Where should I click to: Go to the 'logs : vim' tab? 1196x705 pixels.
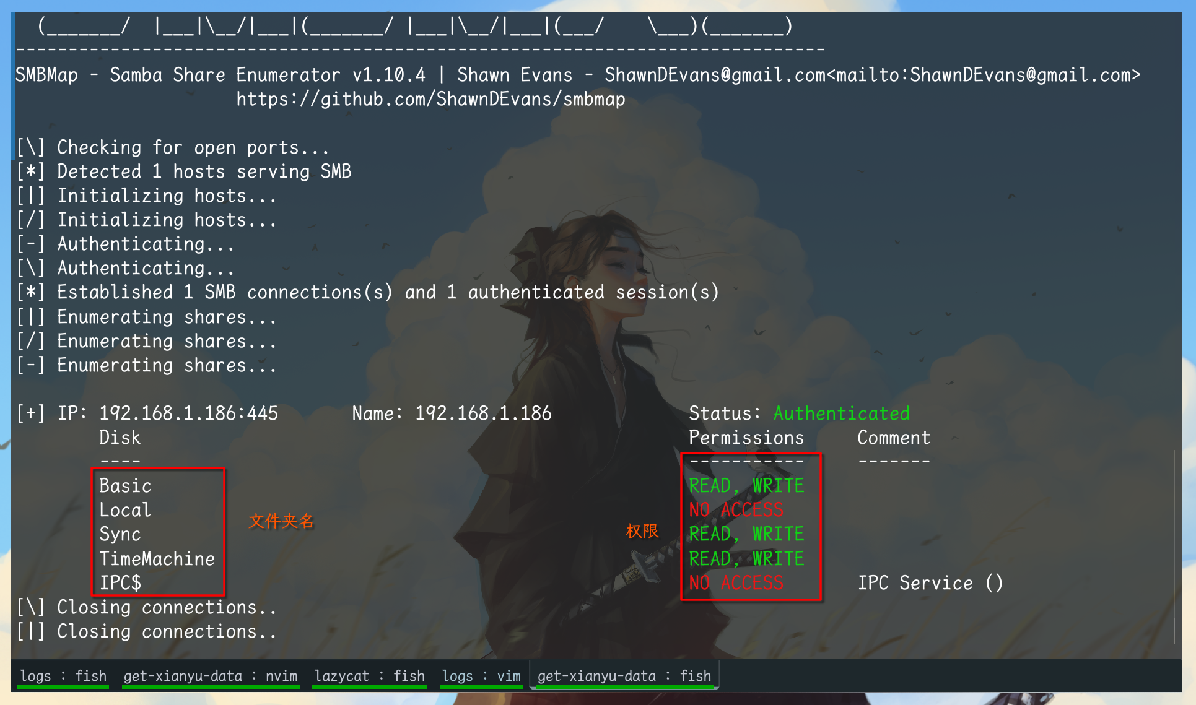click(x=481, y=676)
